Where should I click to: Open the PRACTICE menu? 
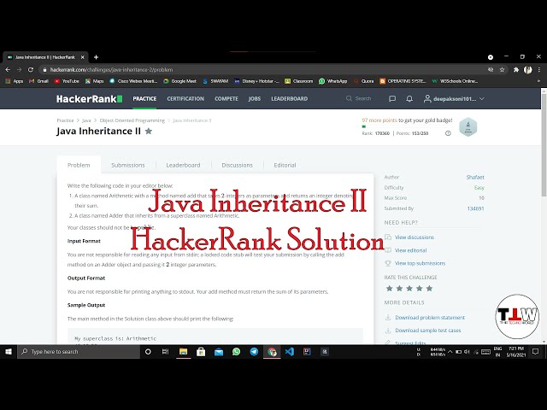144,99
